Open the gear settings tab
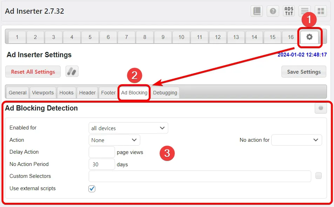This screenshot has width=334, height=207. pyautogui.click(x=309, y=37)
